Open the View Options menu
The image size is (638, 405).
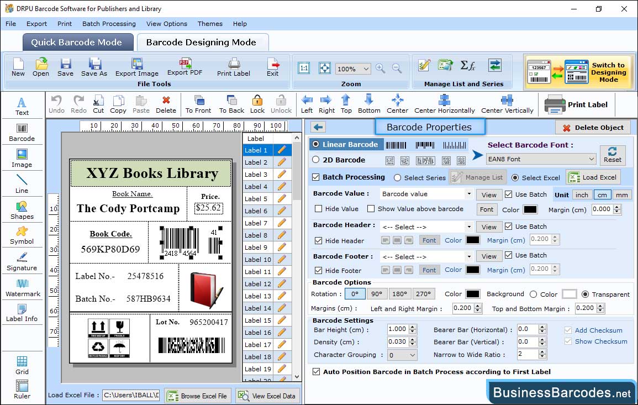point(167,24)
